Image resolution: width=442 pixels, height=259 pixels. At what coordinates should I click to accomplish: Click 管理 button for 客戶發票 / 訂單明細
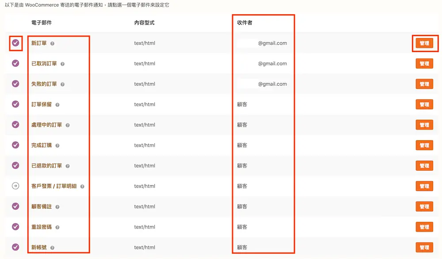point(424,186)
